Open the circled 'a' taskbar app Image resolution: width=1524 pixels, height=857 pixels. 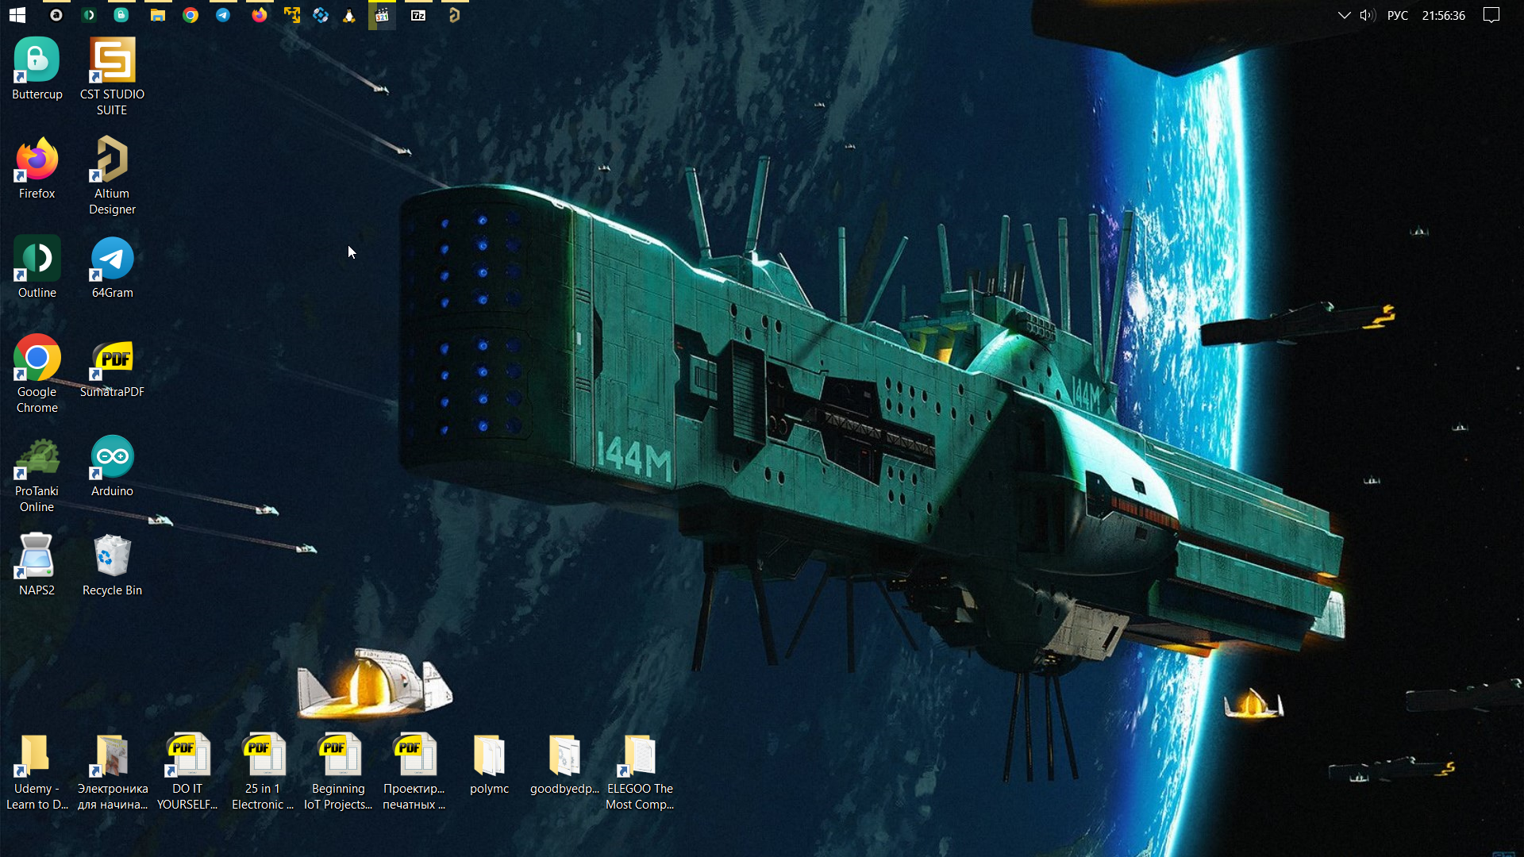[x=56, y=15]
